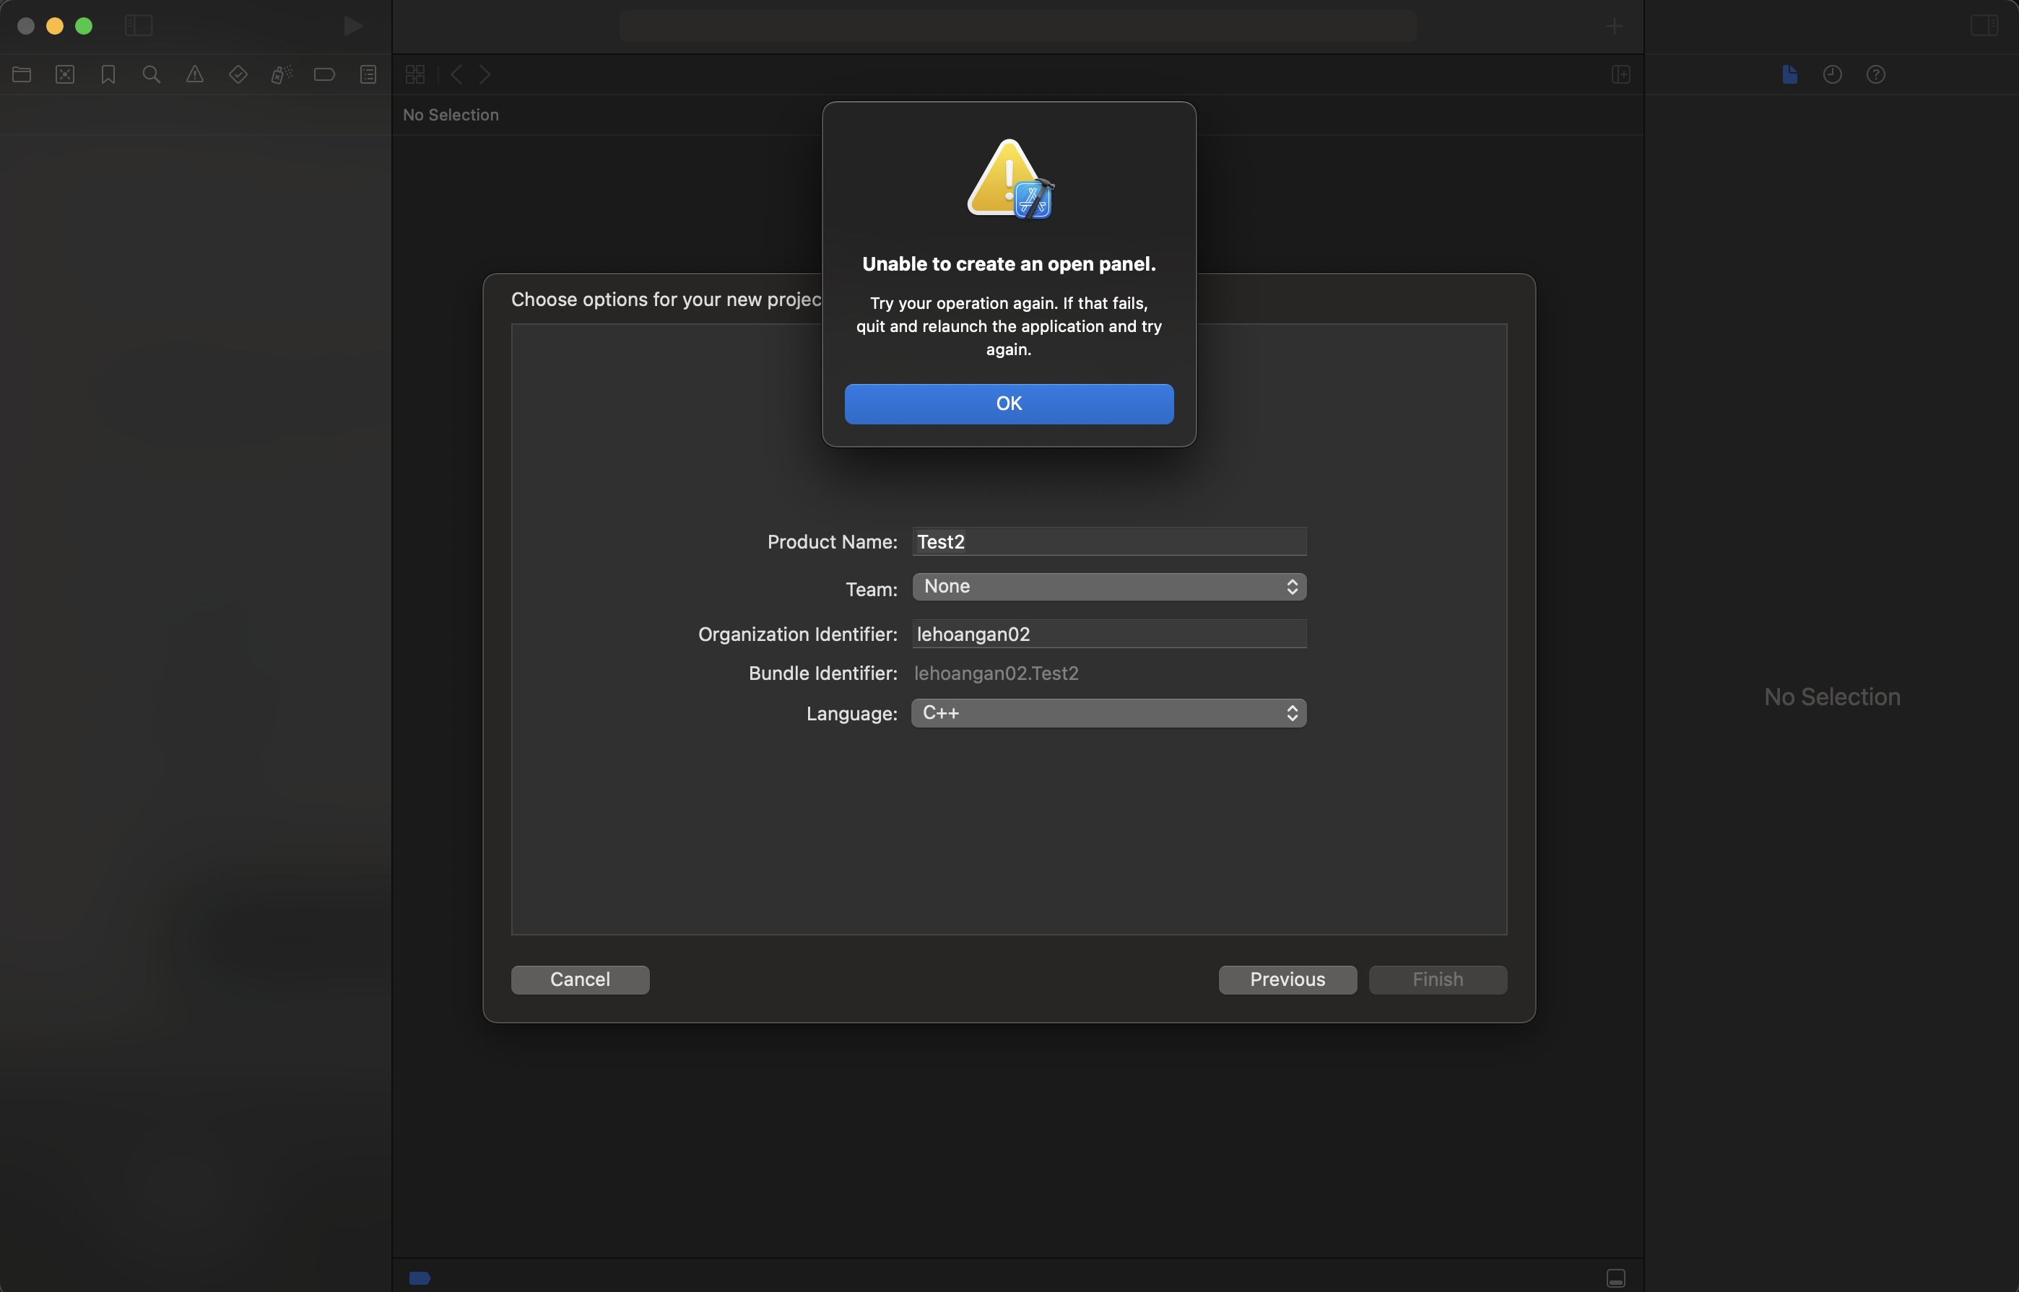
Task: Open the library plus button
Action: tap(1615, 26)
